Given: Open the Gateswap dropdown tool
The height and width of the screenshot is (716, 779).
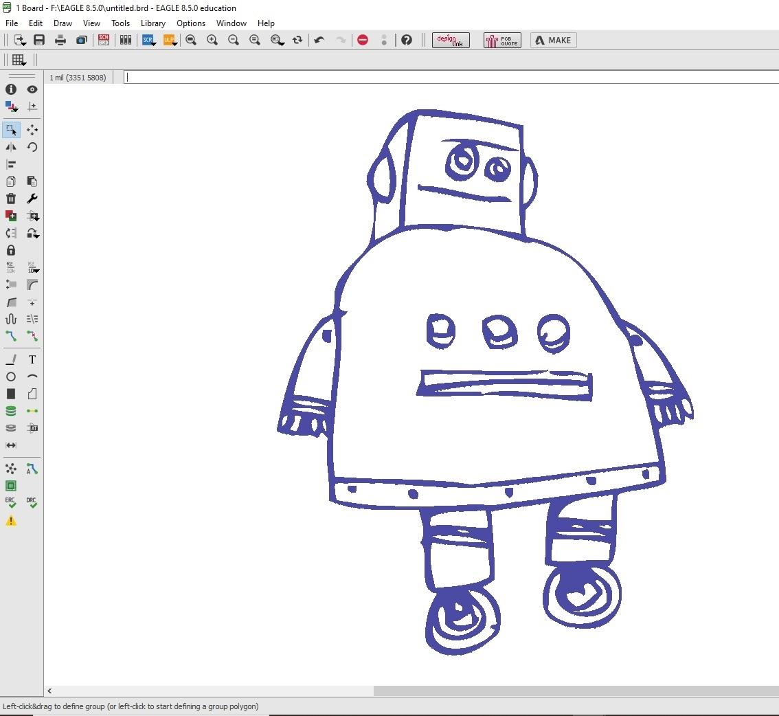Looking at the screenshot, I should [x=32, y=233].
